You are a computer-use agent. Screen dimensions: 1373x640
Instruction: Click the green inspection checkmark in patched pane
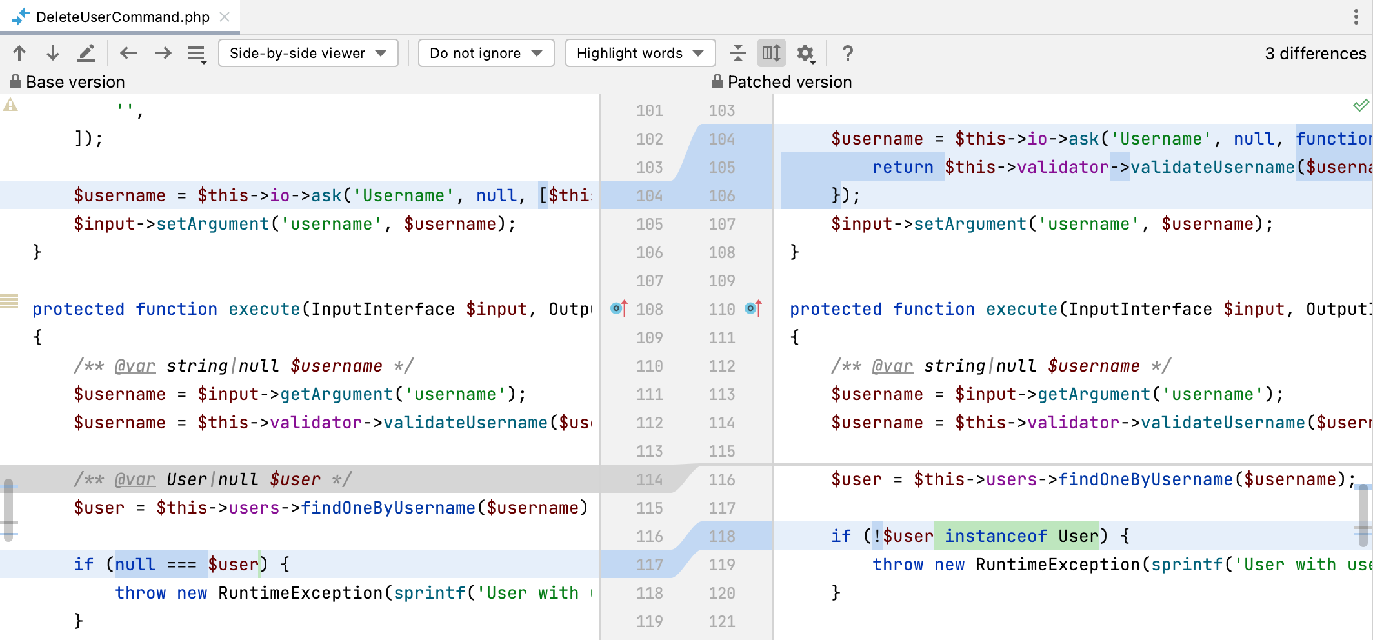click(1361, 105)
